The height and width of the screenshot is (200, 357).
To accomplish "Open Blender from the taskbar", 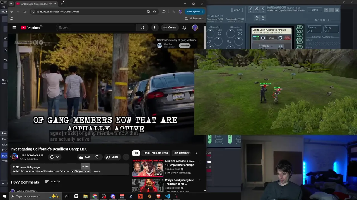I will point(149,196).
